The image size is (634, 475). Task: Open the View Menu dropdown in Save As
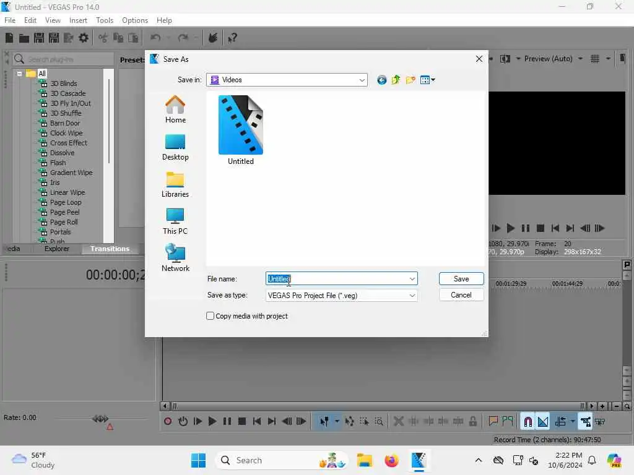click(x=427, y=80)
